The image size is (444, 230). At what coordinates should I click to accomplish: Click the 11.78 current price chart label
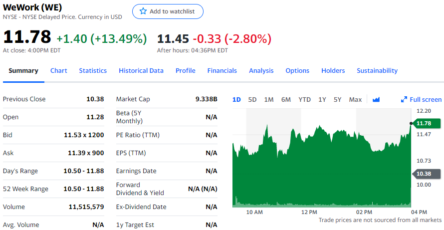point(426,123)
